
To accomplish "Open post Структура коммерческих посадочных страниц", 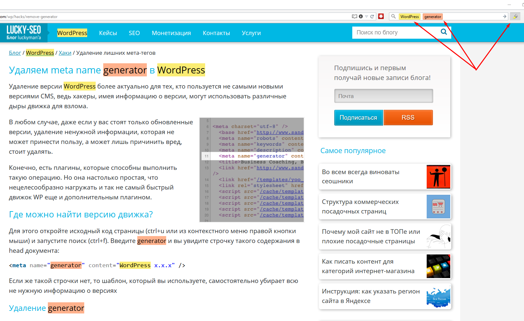I will [x=360, y=207].
